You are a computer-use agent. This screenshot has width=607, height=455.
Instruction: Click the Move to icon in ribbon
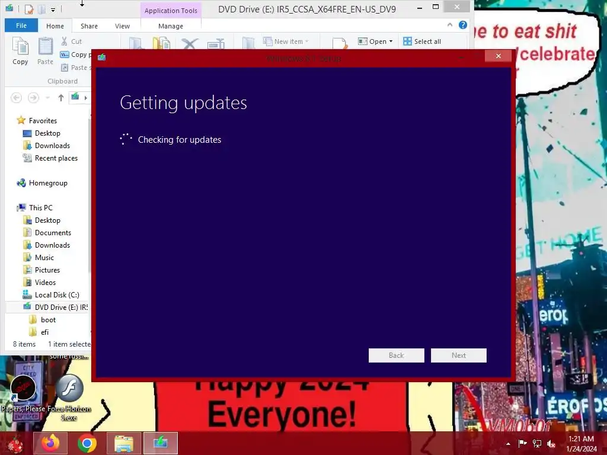pyautogui.click(x=136, y=43)
